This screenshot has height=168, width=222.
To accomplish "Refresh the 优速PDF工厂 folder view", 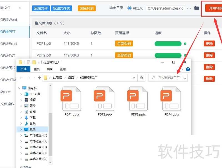I will click(142, 78).
